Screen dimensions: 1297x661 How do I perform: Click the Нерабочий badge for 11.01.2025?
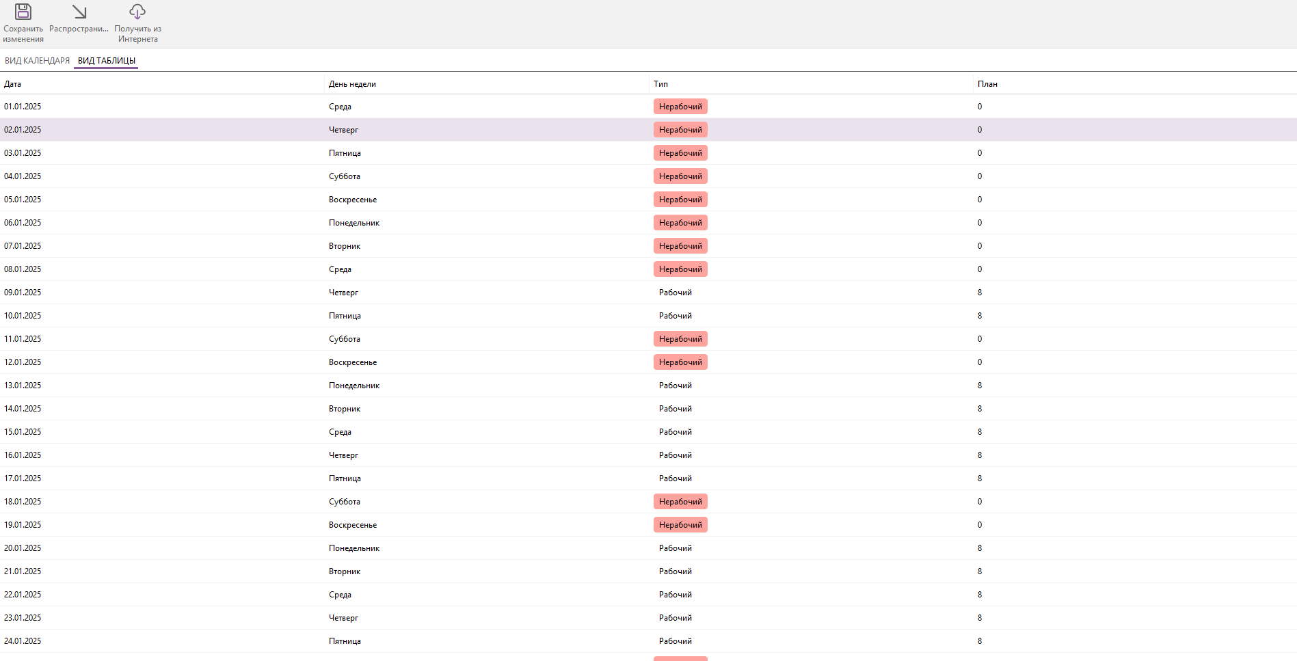(680, 339)
